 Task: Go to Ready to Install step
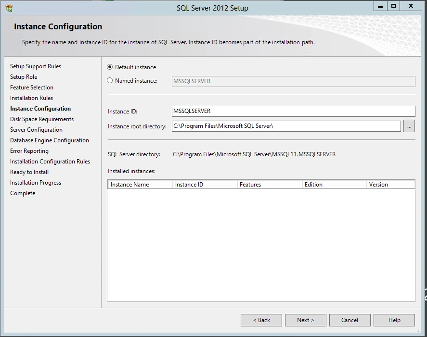(29, 172)
